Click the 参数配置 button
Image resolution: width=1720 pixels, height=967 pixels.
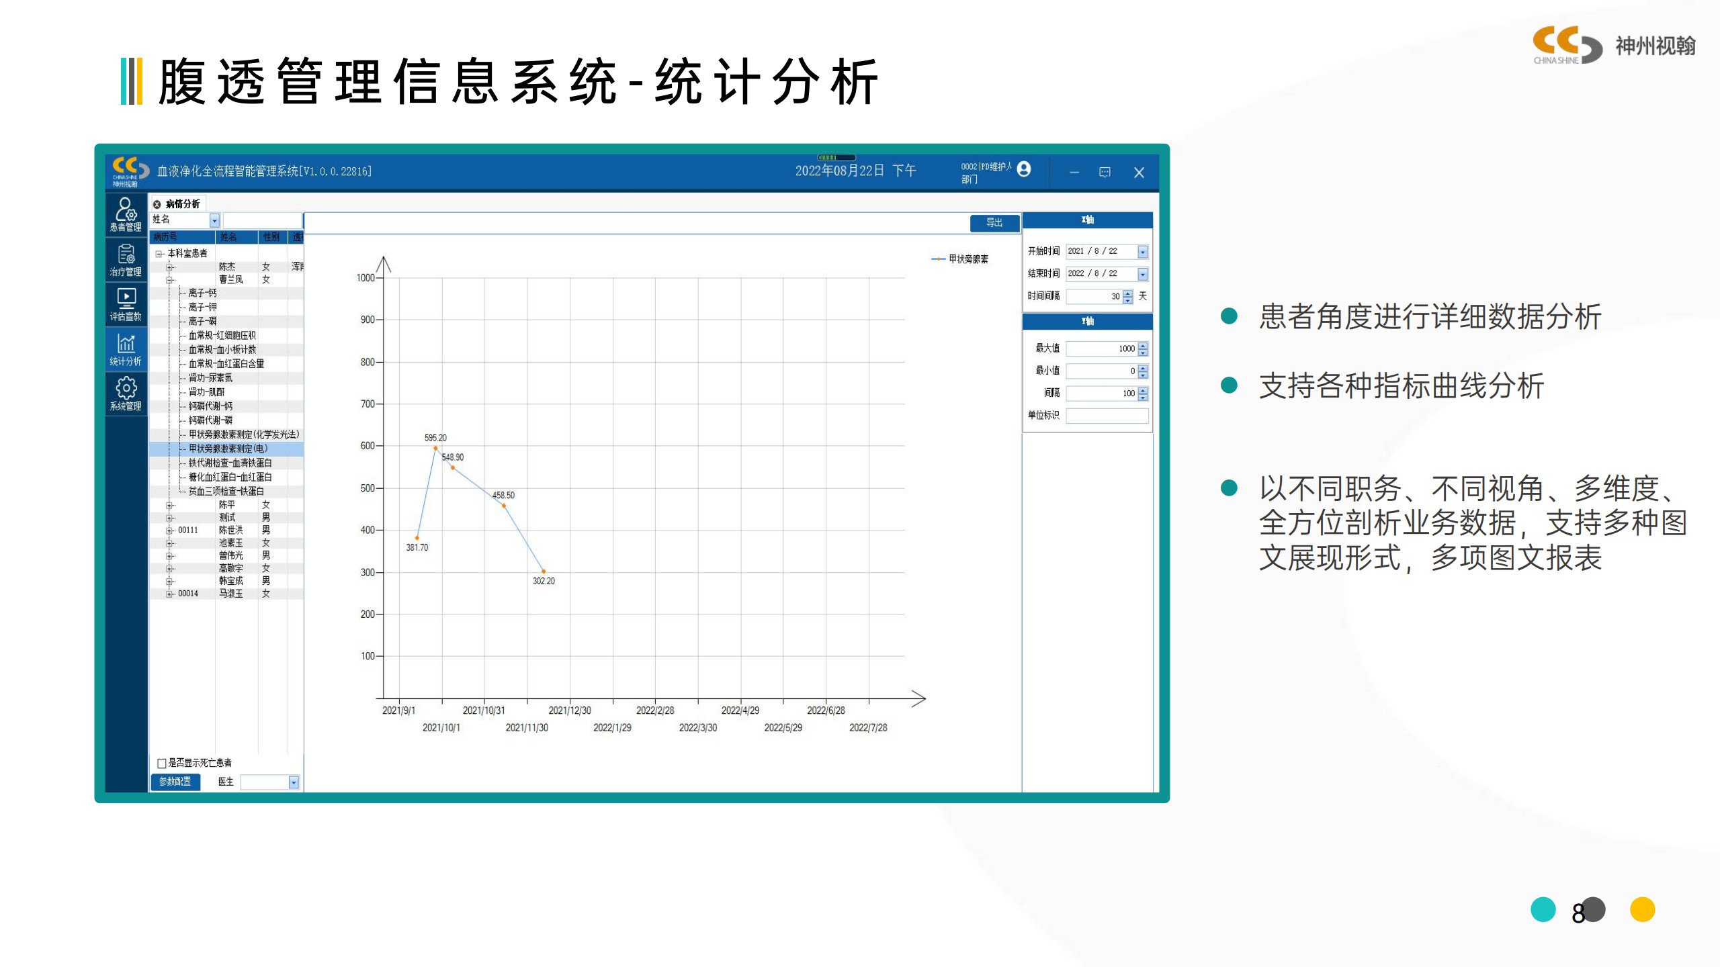coord(175,782)
